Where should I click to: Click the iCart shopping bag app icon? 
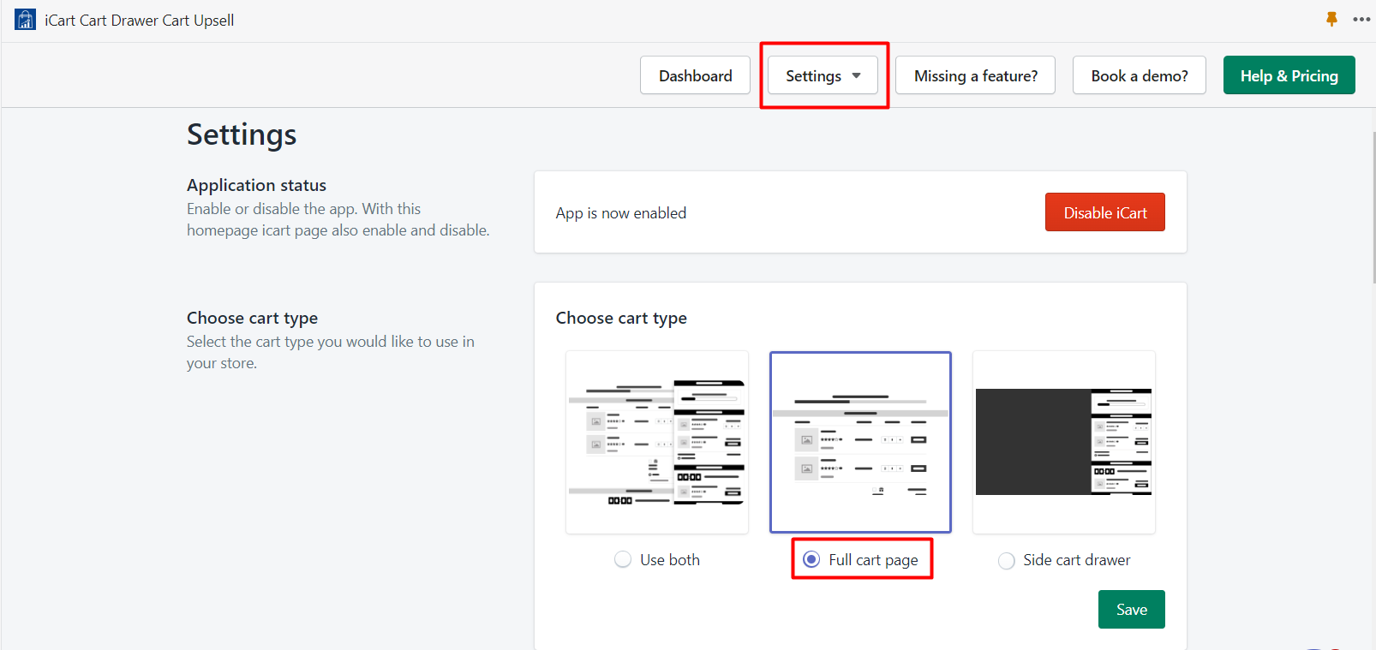(x=25, y=20)
